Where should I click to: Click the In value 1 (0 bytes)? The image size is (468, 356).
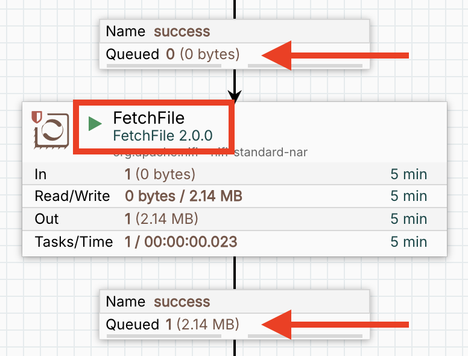click(x=160, y=174)
